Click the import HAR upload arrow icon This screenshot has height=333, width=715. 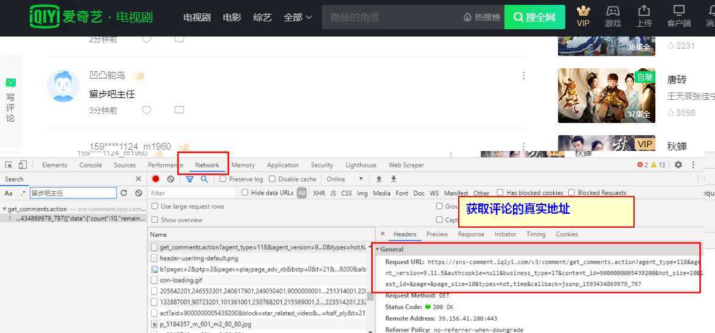coord(378,179)
